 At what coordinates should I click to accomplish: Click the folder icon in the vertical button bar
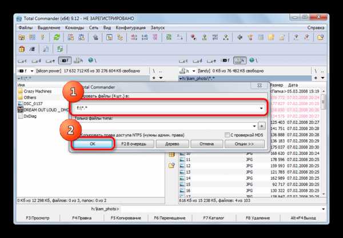coord(171,166)
